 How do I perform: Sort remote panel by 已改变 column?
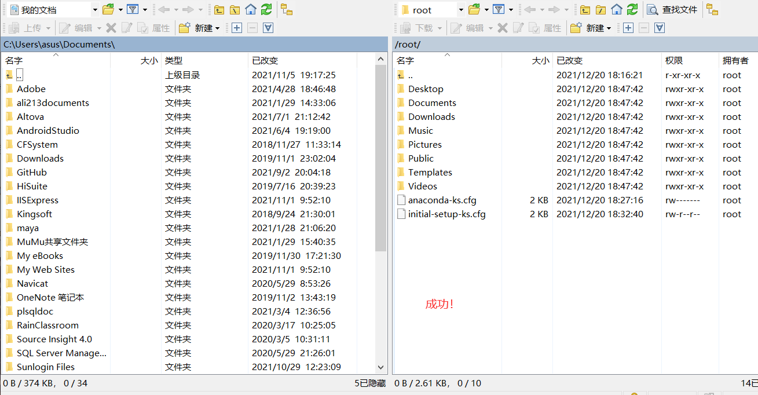click(x=607, y=60)
